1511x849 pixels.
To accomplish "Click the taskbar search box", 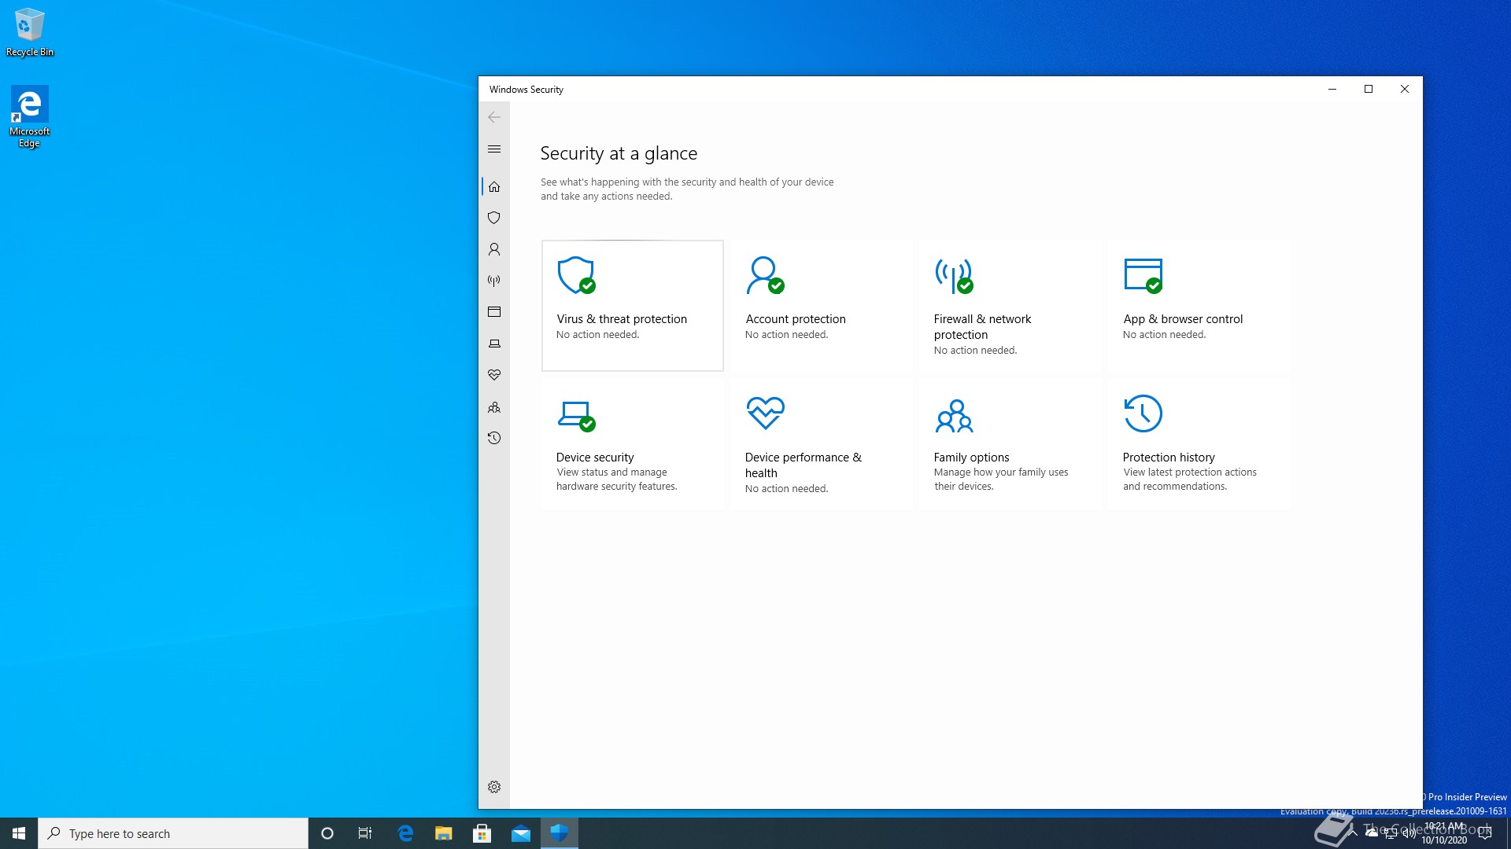I will click(x=173, y=833).
